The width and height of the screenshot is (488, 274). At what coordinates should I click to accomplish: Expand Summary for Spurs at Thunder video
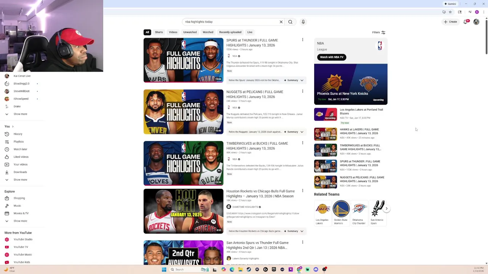coord(294,80)
